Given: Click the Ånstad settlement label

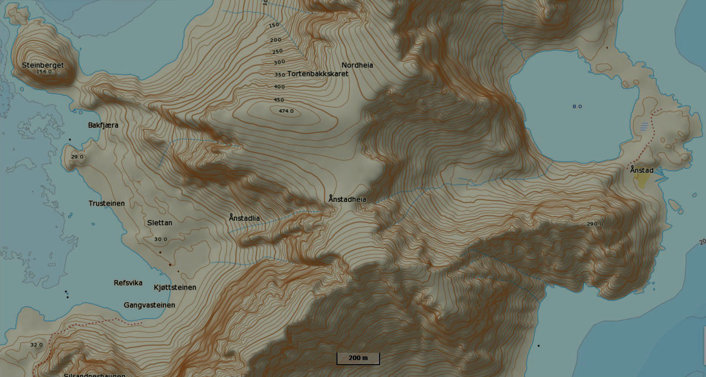Looking at the screenshot, I should pos(641,170).
